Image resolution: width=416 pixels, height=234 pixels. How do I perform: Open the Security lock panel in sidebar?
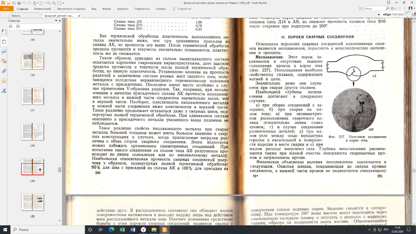(4, 81)
